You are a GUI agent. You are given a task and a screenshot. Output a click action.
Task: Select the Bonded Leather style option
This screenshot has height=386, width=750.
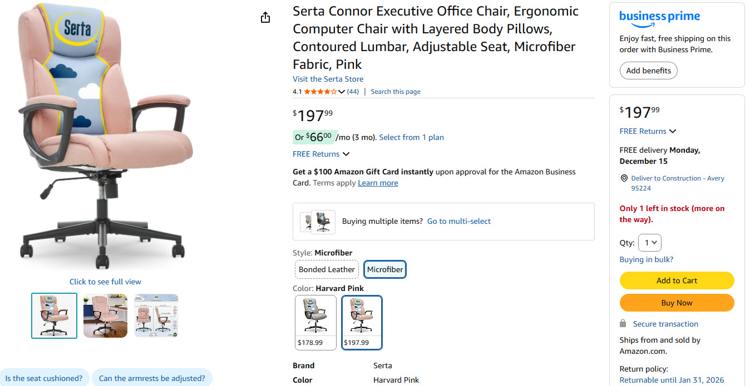pos(327,269)
